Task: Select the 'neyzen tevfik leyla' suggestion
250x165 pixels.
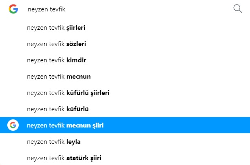Action: point(53,141)
